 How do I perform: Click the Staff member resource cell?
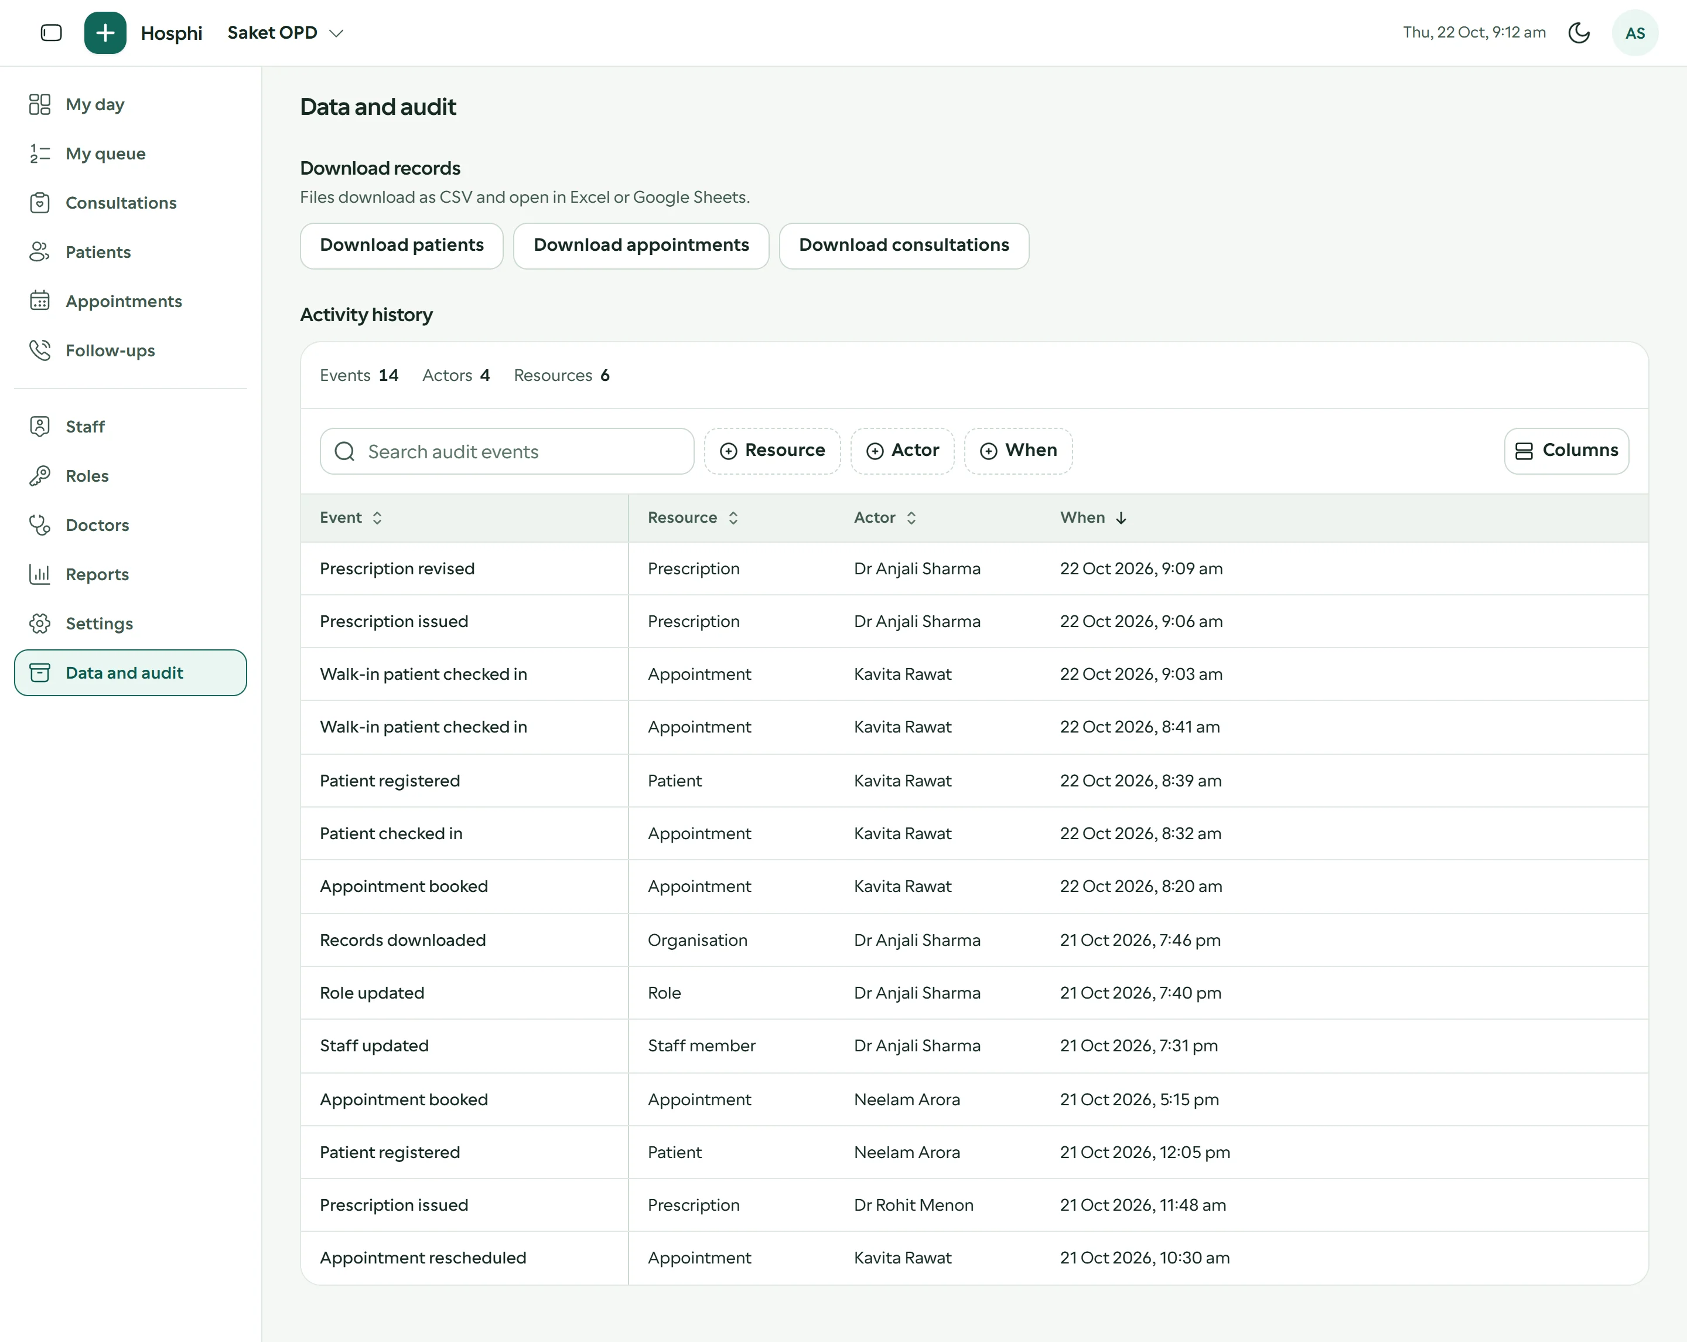[x=702, y=1046]
